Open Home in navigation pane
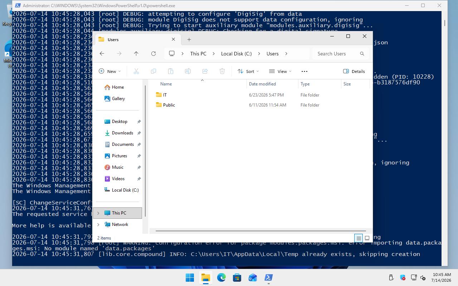 (118, 87)
